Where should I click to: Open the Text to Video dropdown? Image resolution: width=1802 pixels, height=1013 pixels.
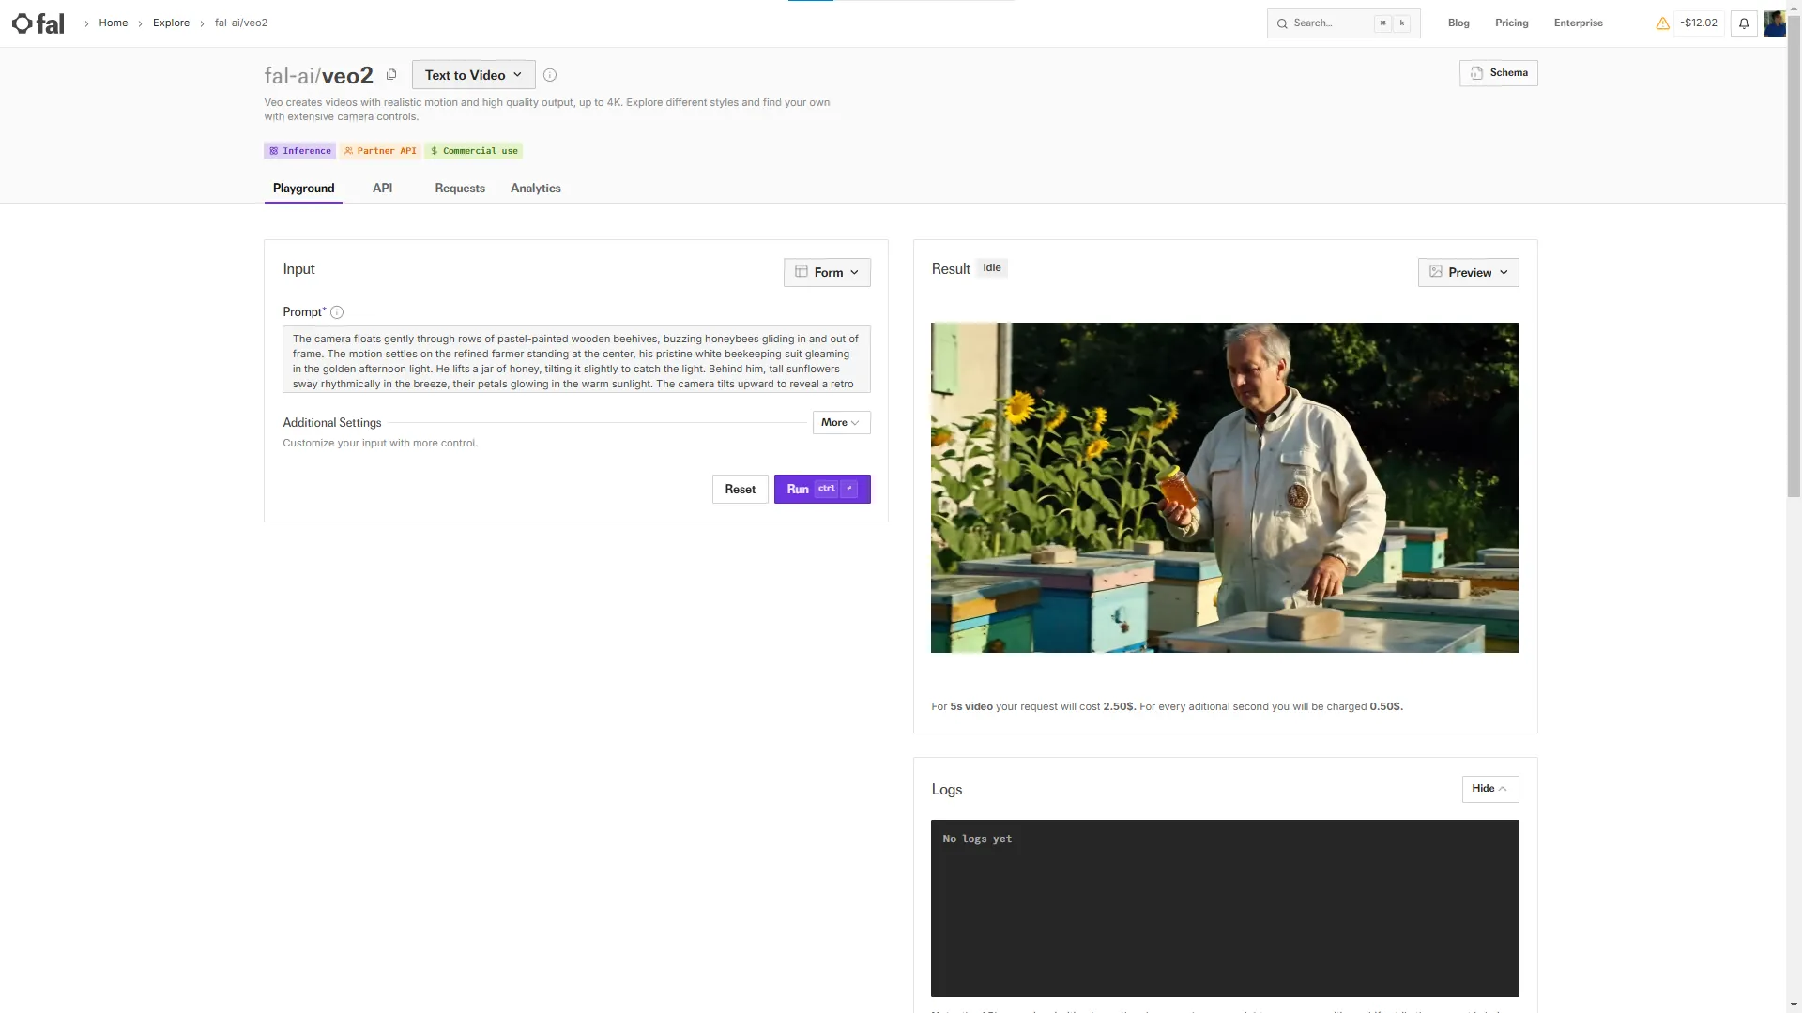point(473,75)
